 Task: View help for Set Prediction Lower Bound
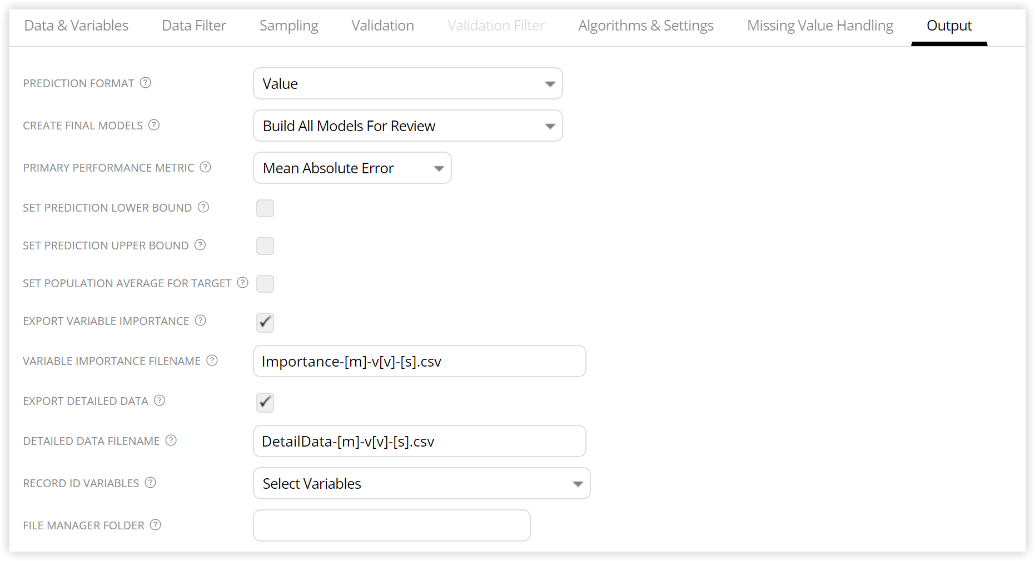[203, 207]
